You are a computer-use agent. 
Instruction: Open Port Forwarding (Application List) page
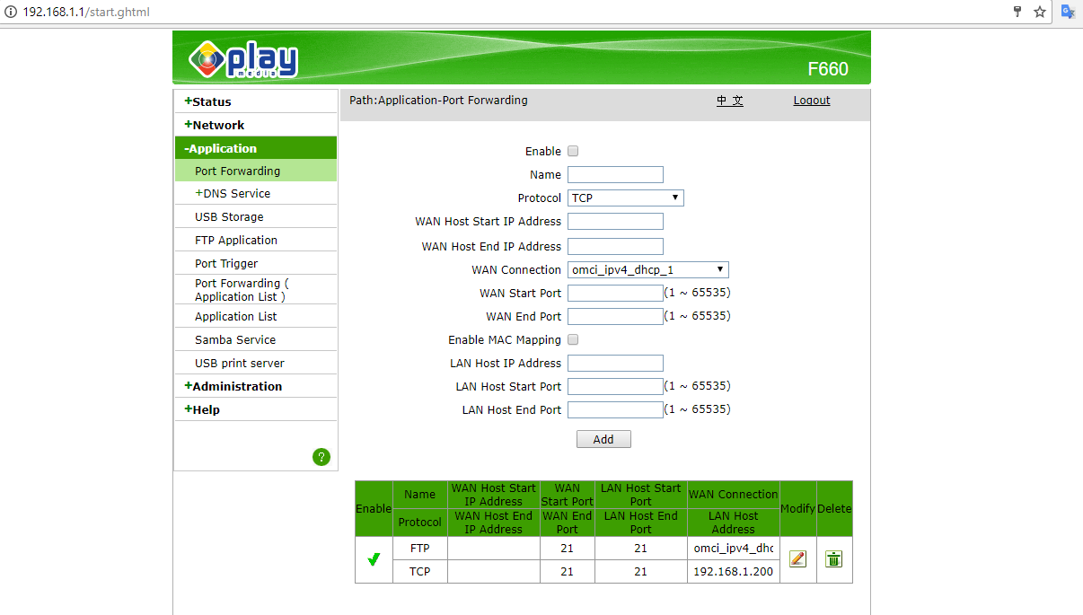[x=242, y=289]
